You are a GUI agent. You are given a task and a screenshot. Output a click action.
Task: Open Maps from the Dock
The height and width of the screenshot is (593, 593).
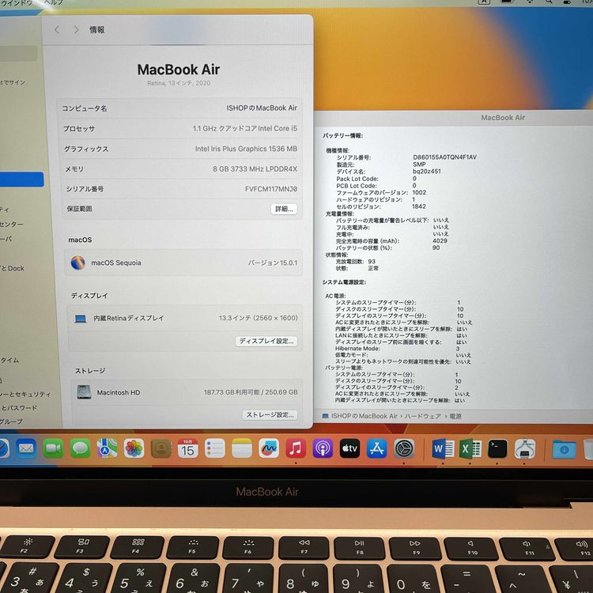point(107,448)
